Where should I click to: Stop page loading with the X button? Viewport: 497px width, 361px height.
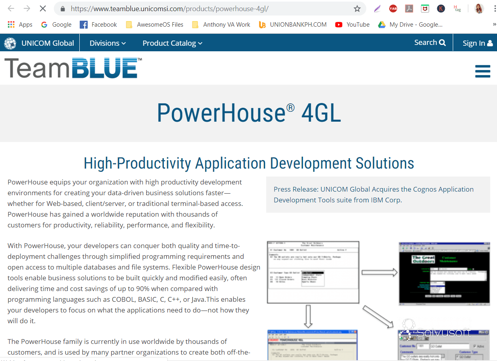43,8
